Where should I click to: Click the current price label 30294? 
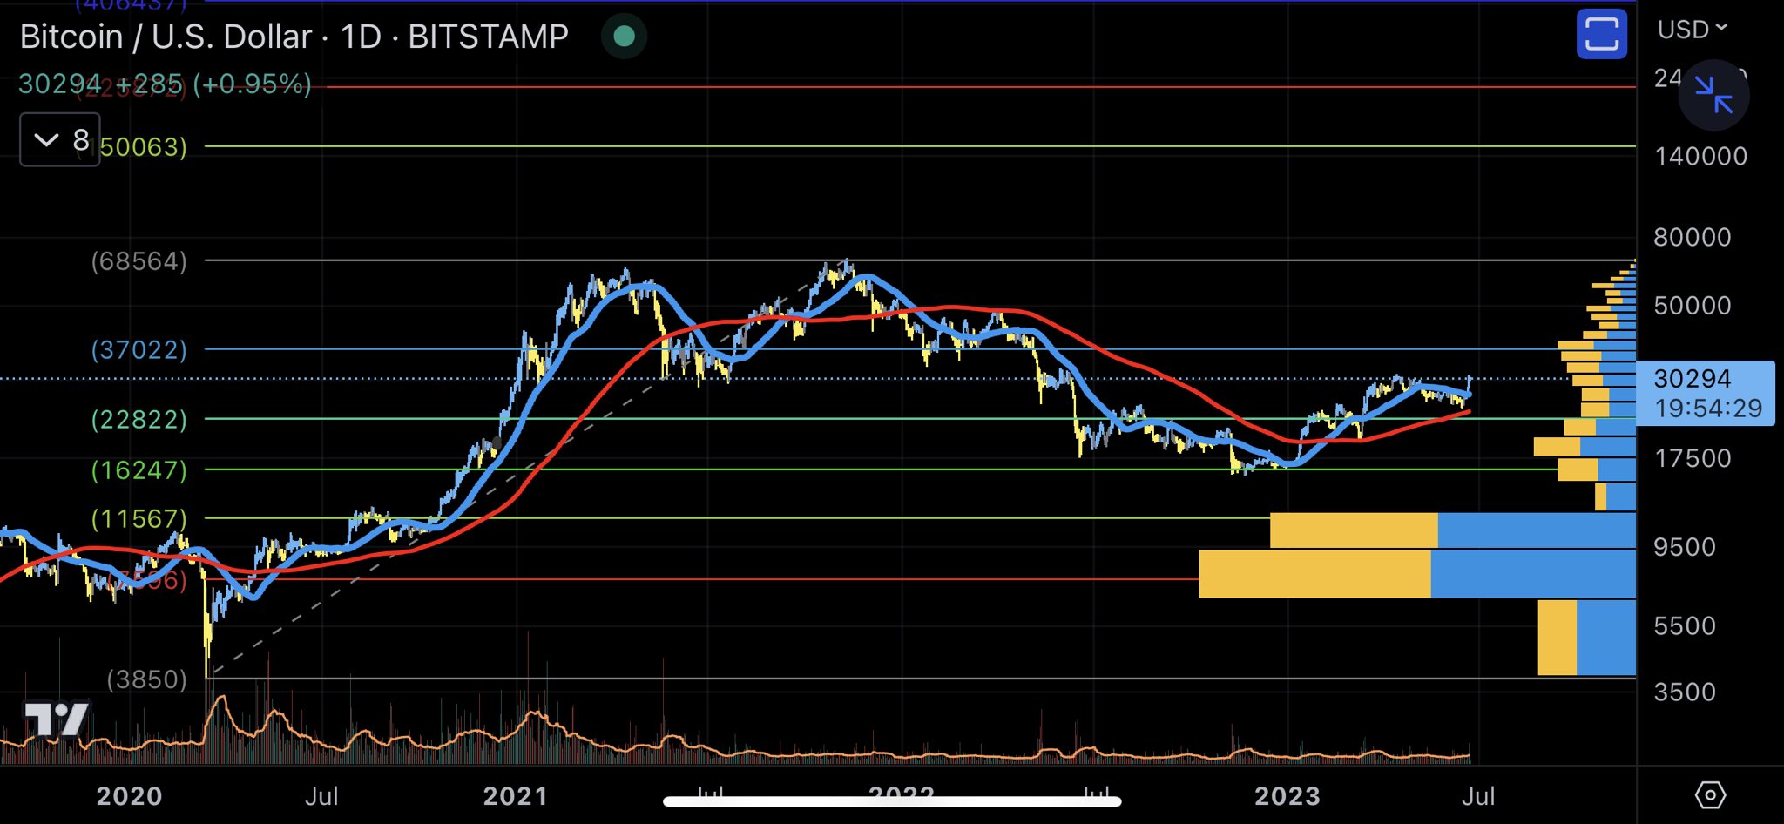[1692, 378]
